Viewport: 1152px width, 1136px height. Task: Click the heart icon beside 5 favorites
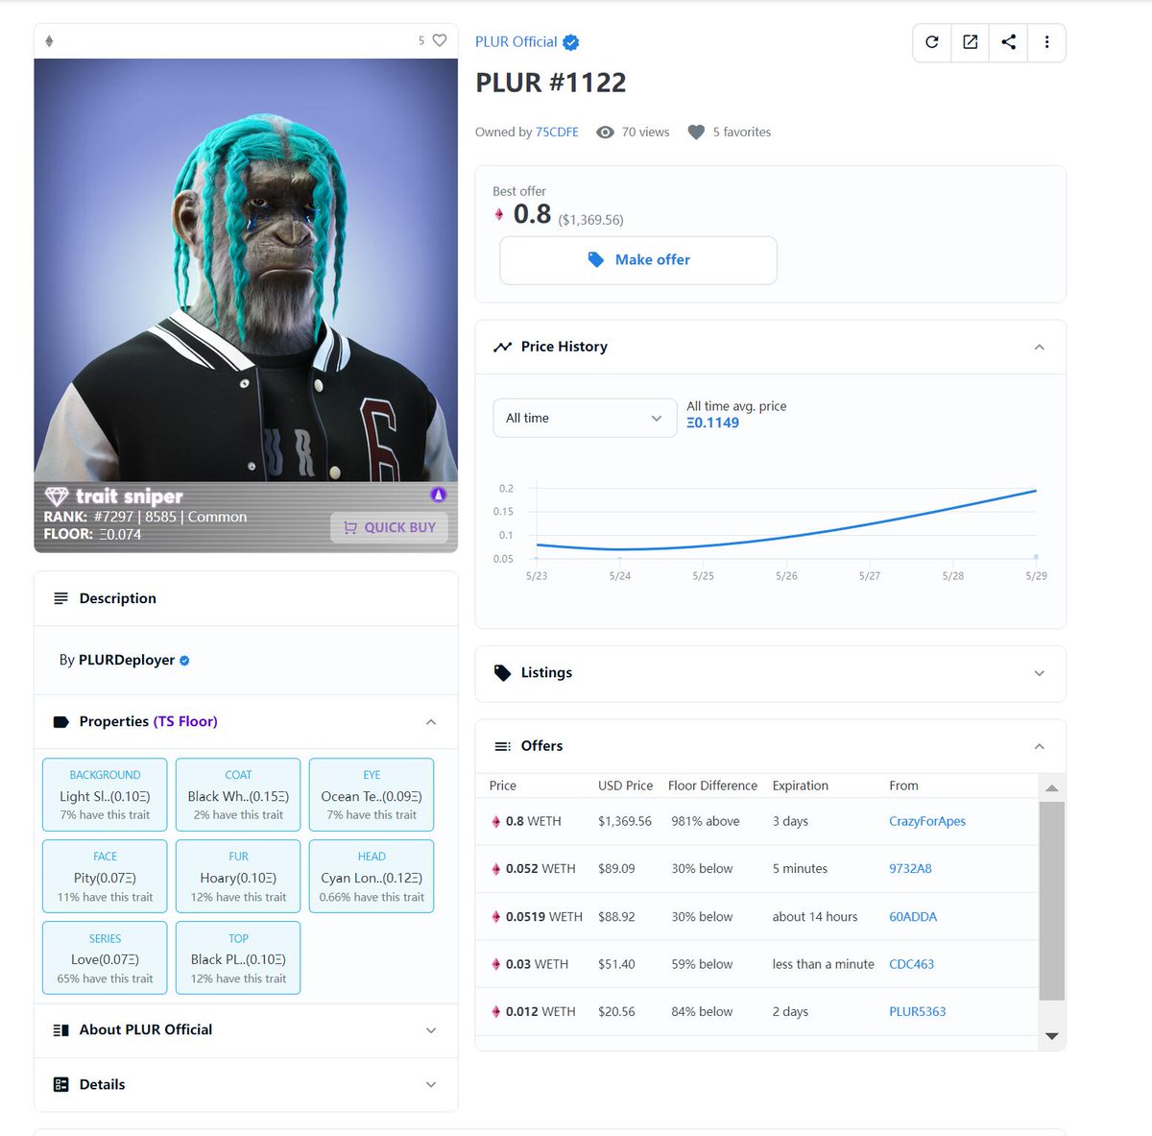(x=696, y=133)
